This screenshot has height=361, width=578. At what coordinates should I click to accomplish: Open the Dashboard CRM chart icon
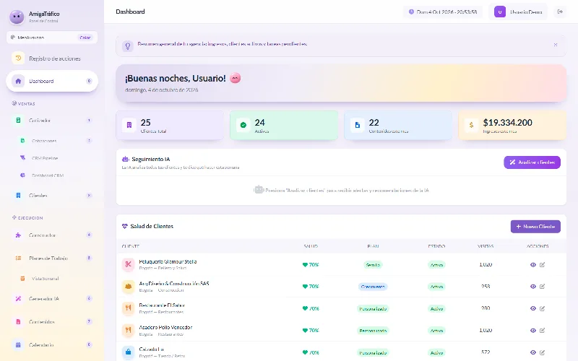pos(22,175)
